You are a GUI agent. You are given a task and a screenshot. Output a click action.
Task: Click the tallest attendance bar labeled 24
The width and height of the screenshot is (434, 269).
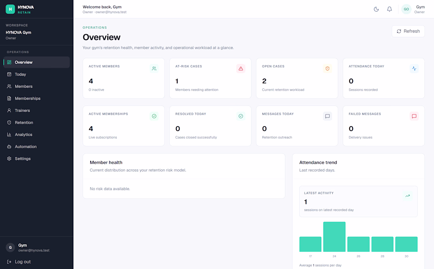click(x=334, y=237)
